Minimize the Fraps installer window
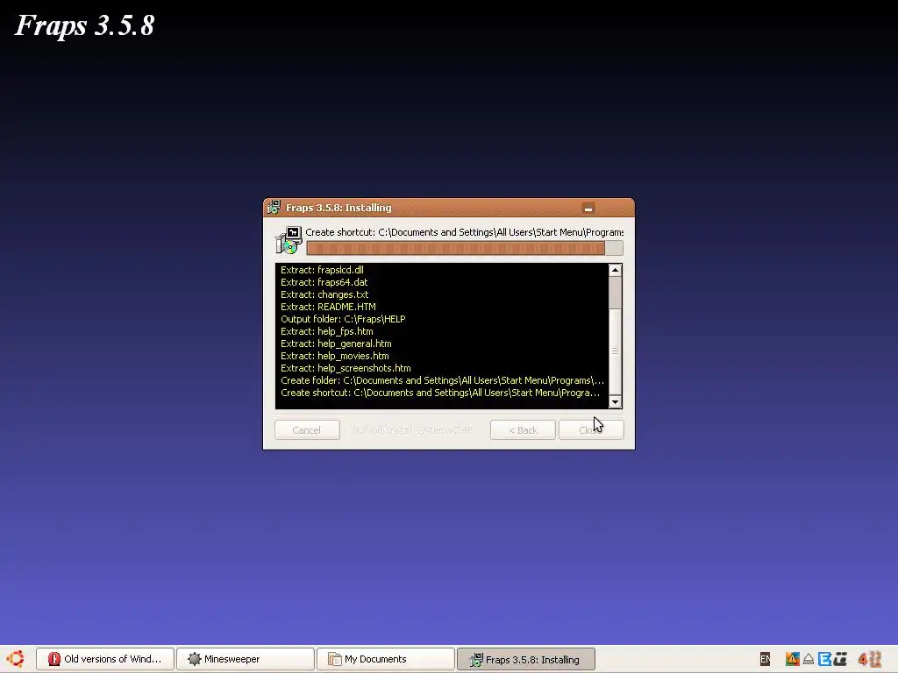Viewport: 898px width, 673px height. [588, 209]
